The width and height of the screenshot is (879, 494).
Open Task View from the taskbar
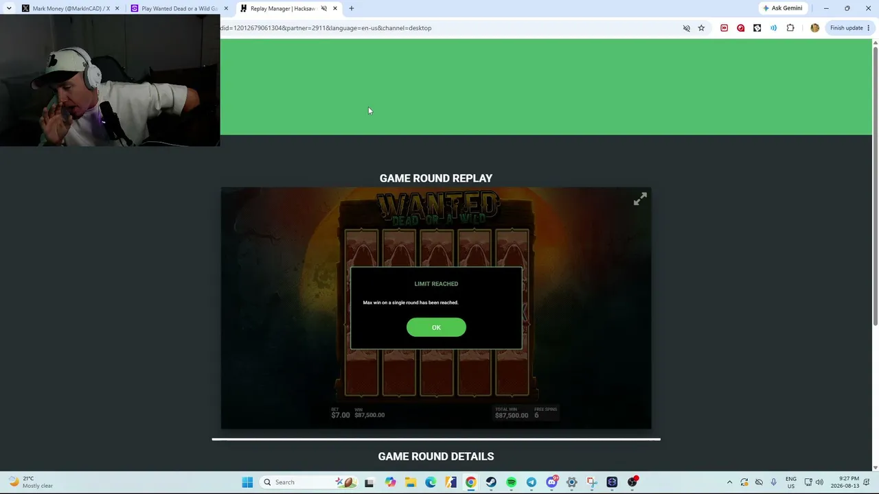point(369,482)
